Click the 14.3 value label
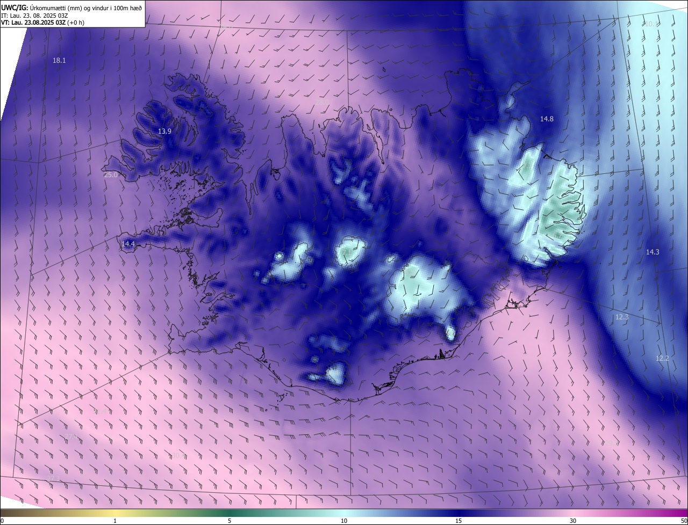 [653, 252]
